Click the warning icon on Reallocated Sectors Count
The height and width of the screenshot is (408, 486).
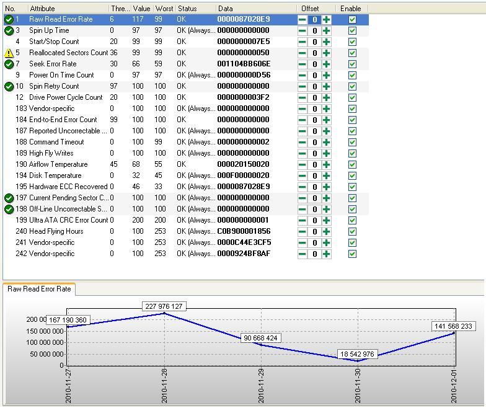tap(9, 53)
